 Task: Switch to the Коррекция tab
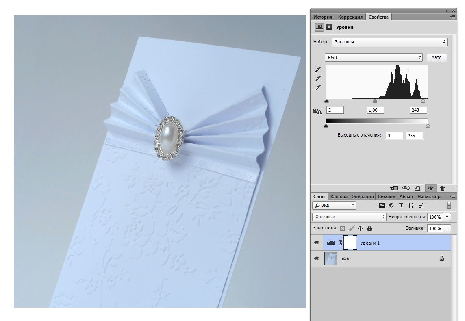(350, 17)
